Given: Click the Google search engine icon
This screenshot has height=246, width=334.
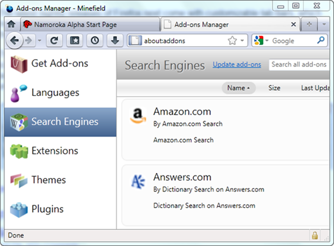Looking at the screenshot, I should coord(259,40).
